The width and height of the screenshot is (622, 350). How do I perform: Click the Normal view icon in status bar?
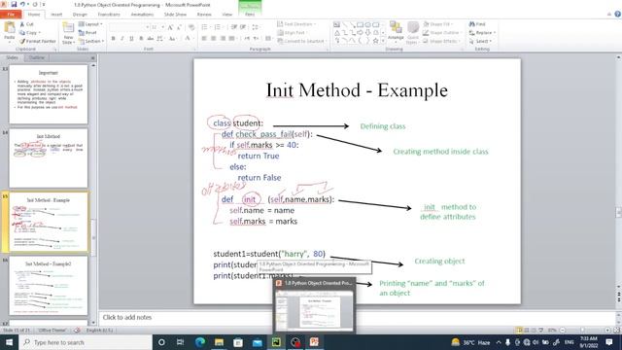(519, 331)
